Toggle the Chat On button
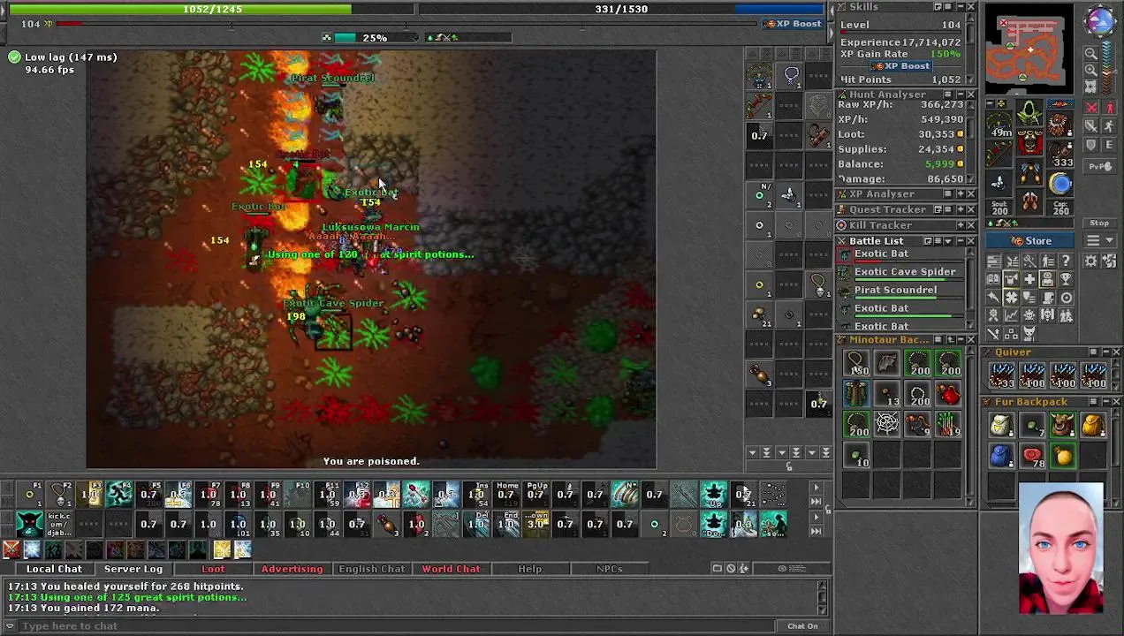This screenshot has height=636, width=1124. coord(802,626)
